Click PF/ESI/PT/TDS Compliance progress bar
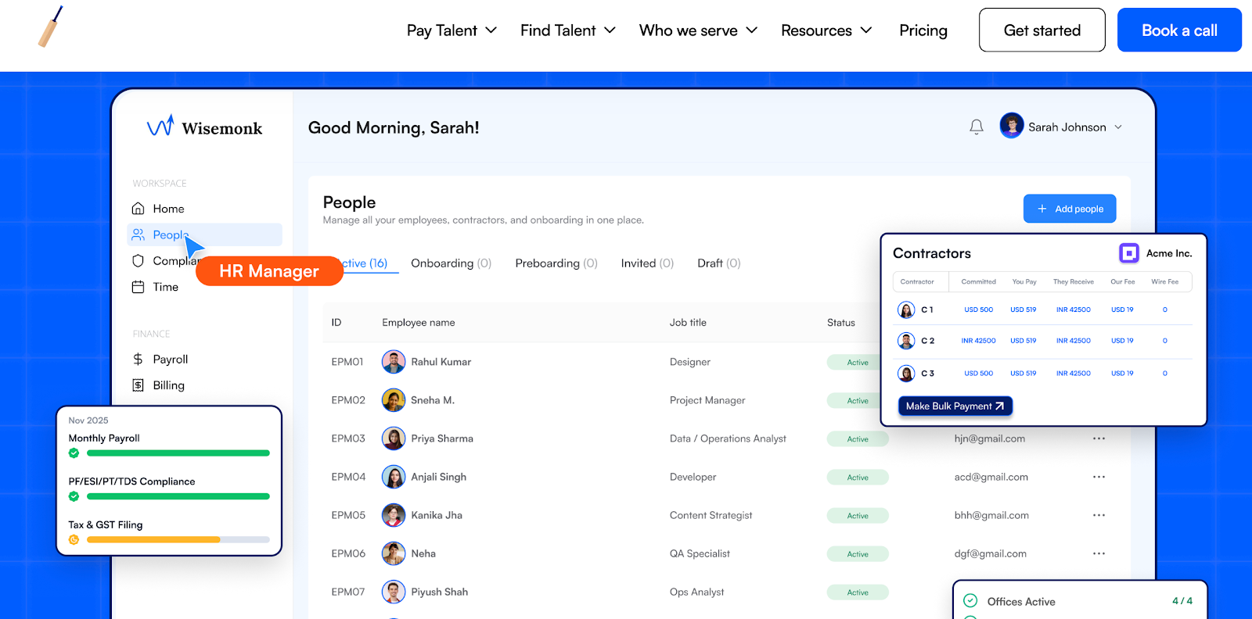Image resolution: width=1252 pixels, height=619 pixels. [x=178, y=496]
